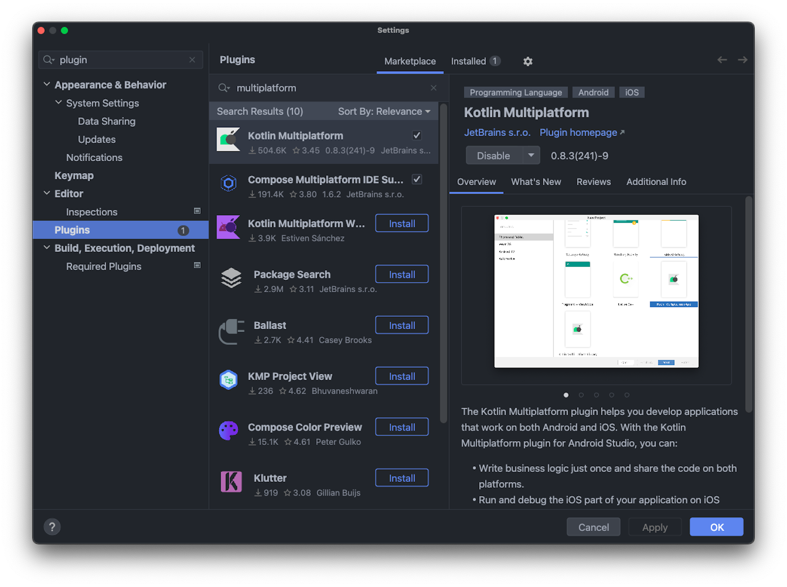The image size is (787, 587).
Task: Open the What's New tab
Action: pyautogui.click(x=536, y=182)
